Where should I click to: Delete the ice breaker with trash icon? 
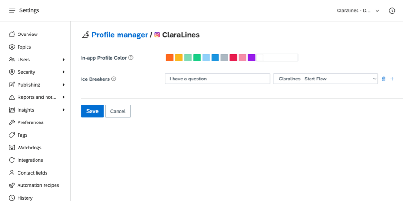(x=384, y=79)
